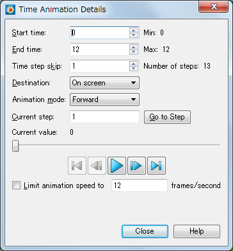The image size is (233, 251).
Task: Click the Go to Step button
Action: tap(167, 117)
